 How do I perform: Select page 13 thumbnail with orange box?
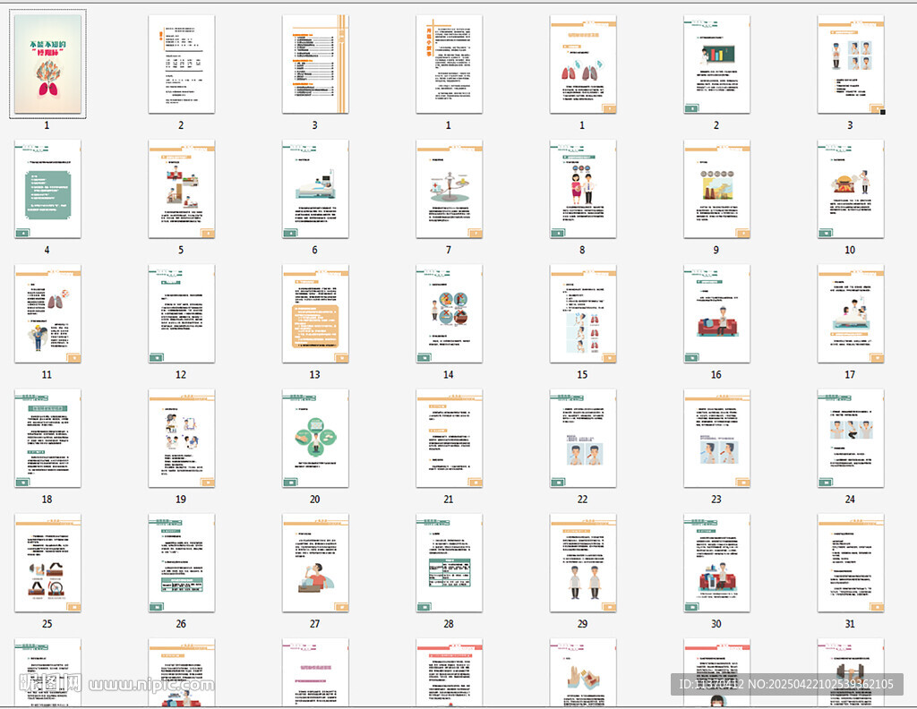pyautogui.click(x=315, y=313)
